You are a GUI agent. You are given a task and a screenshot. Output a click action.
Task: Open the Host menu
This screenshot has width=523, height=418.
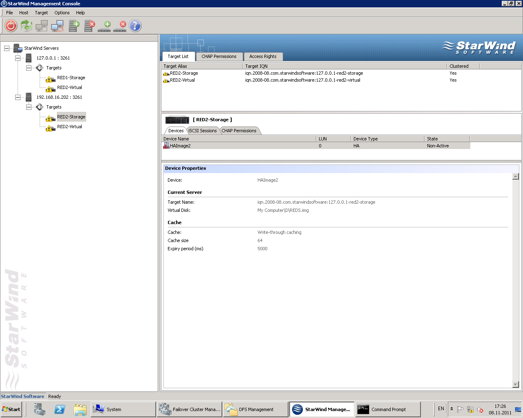(x=24, y=13)
